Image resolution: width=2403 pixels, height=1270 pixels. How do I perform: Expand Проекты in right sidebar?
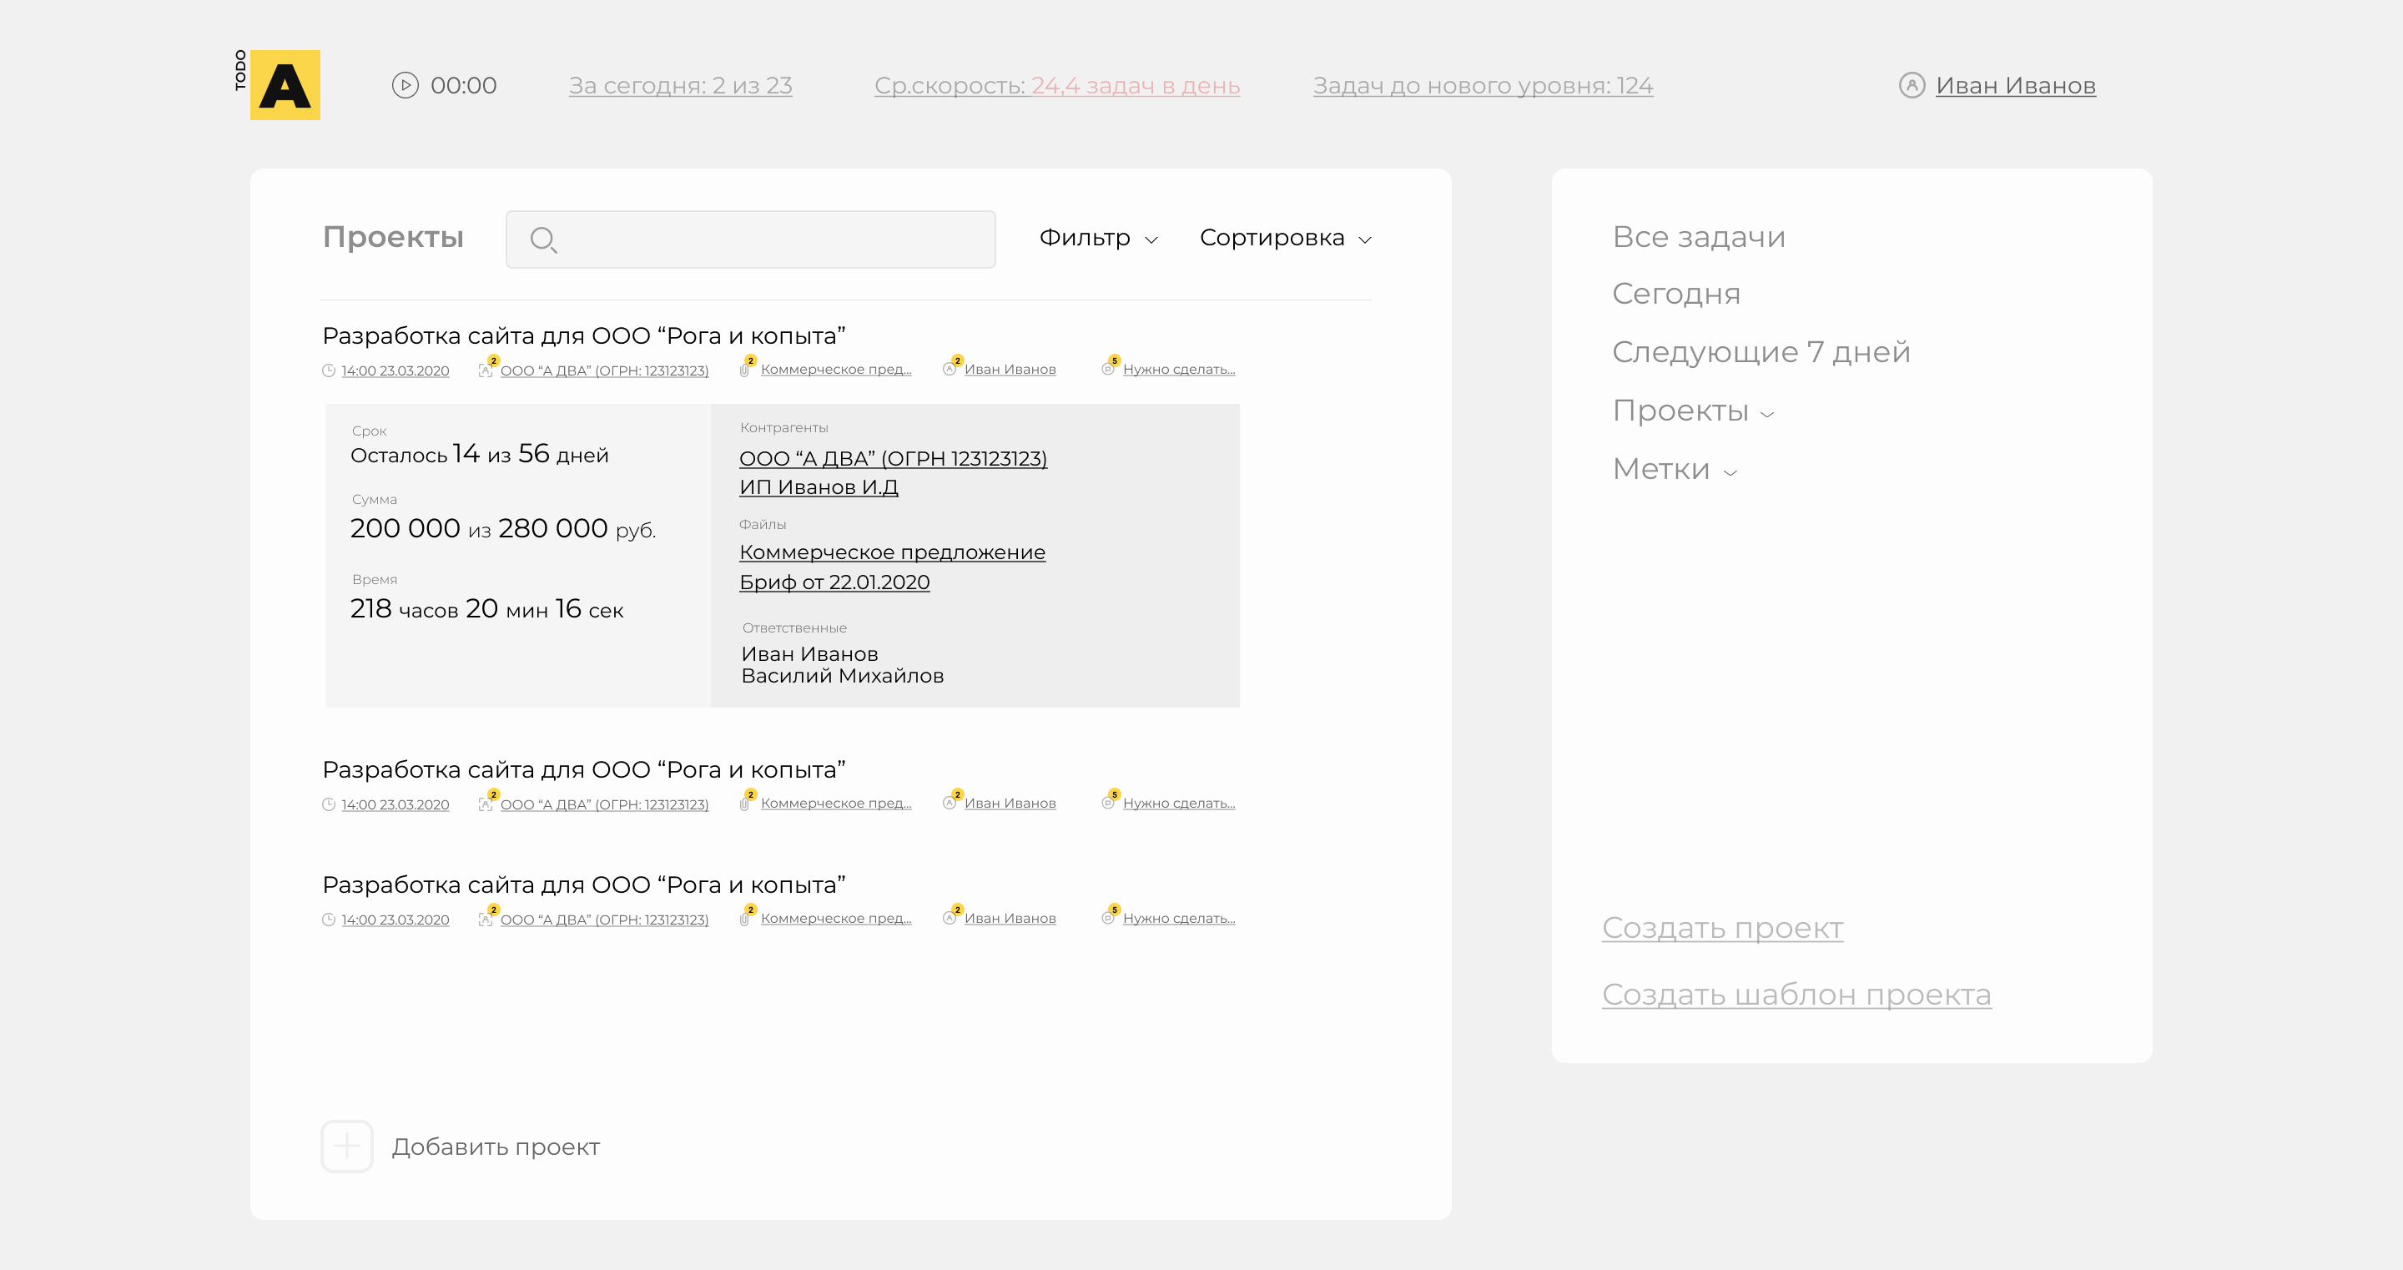tap(1691, 411)
